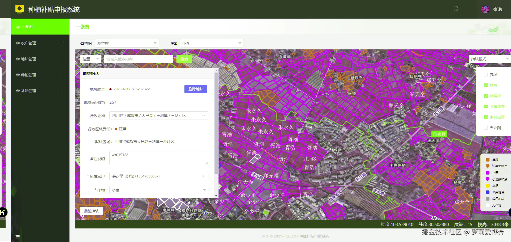This screenshot has width=511, height=242.
Task: Open the 季度 dropdown showing 小春
Action: click(x=212, y=43)
